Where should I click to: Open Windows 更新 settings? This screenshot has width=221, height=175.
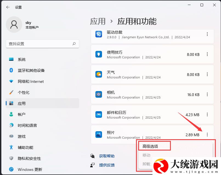click(x=42, y=169)
